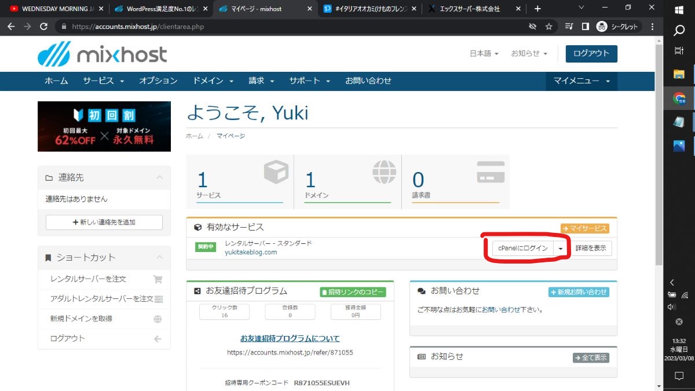Open the お知らせ dropdown in the header
Screen dimensions: 695x391
click(529, 53)
